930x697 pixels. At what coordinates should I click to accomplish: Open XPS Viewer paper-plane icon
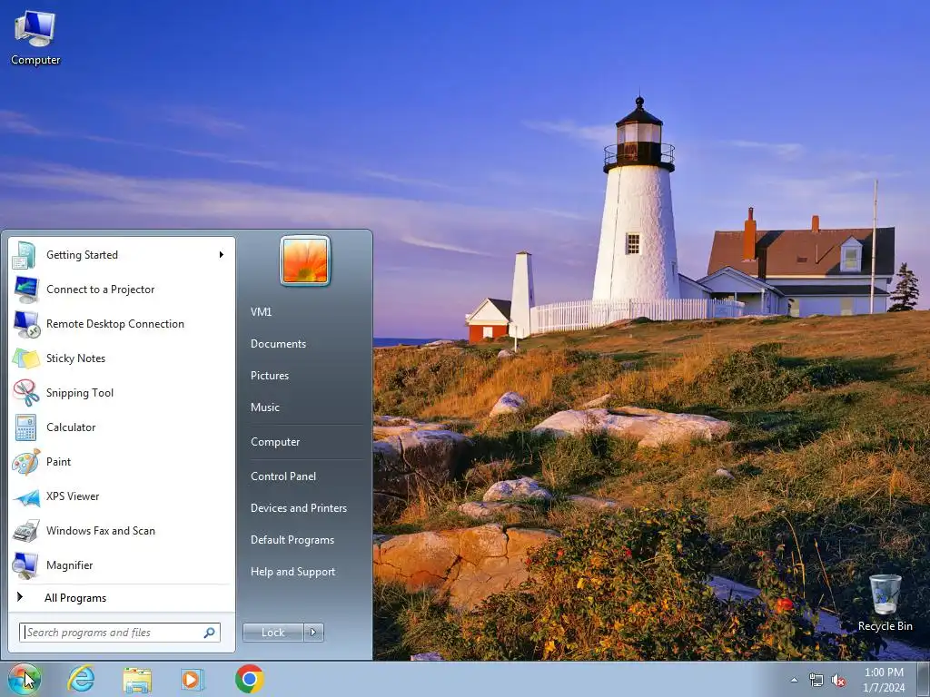[26, 496]
